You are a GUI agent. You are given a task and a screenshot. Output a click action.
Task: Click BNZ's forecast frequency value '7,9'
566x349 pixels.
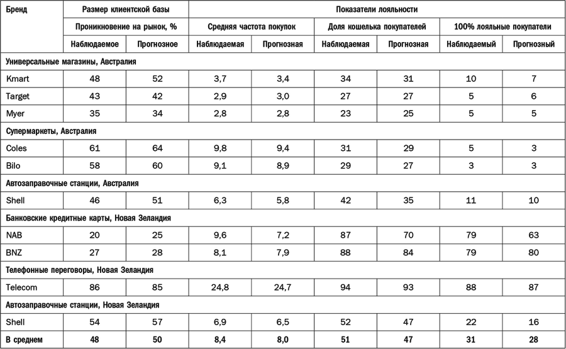tap(283, 253)
